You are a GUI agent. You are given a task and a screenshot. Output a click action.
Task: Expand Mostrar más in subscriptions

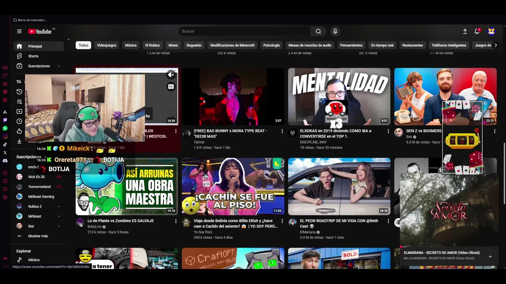(39, 236)
